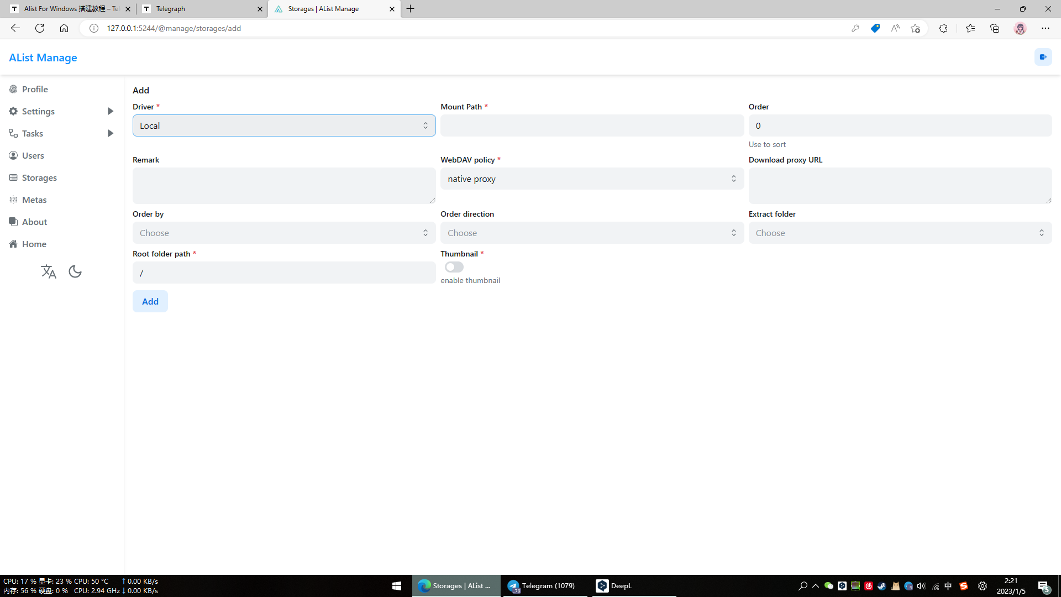The image size is (1061, 597).
Task: Go to Storages in the sidebar
Action: [x=39, y=177]
